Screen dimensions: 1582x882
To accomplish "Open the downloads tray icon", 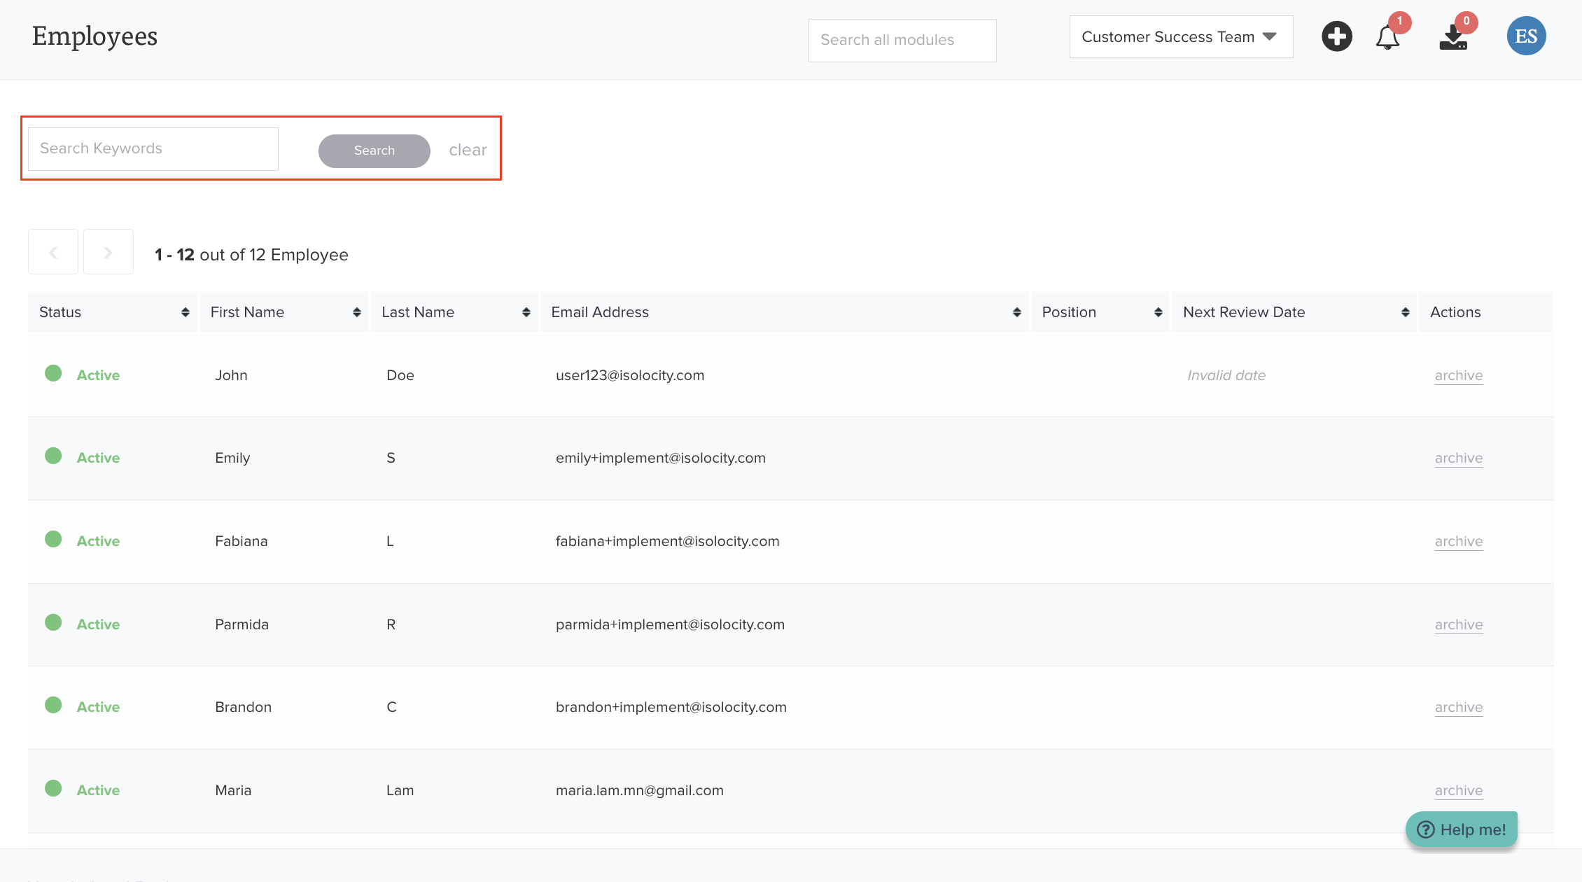I will 1454,37.
